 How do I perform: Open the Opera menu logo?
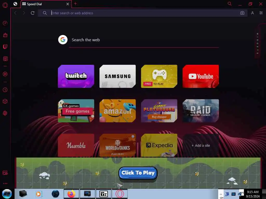[5, 5]
